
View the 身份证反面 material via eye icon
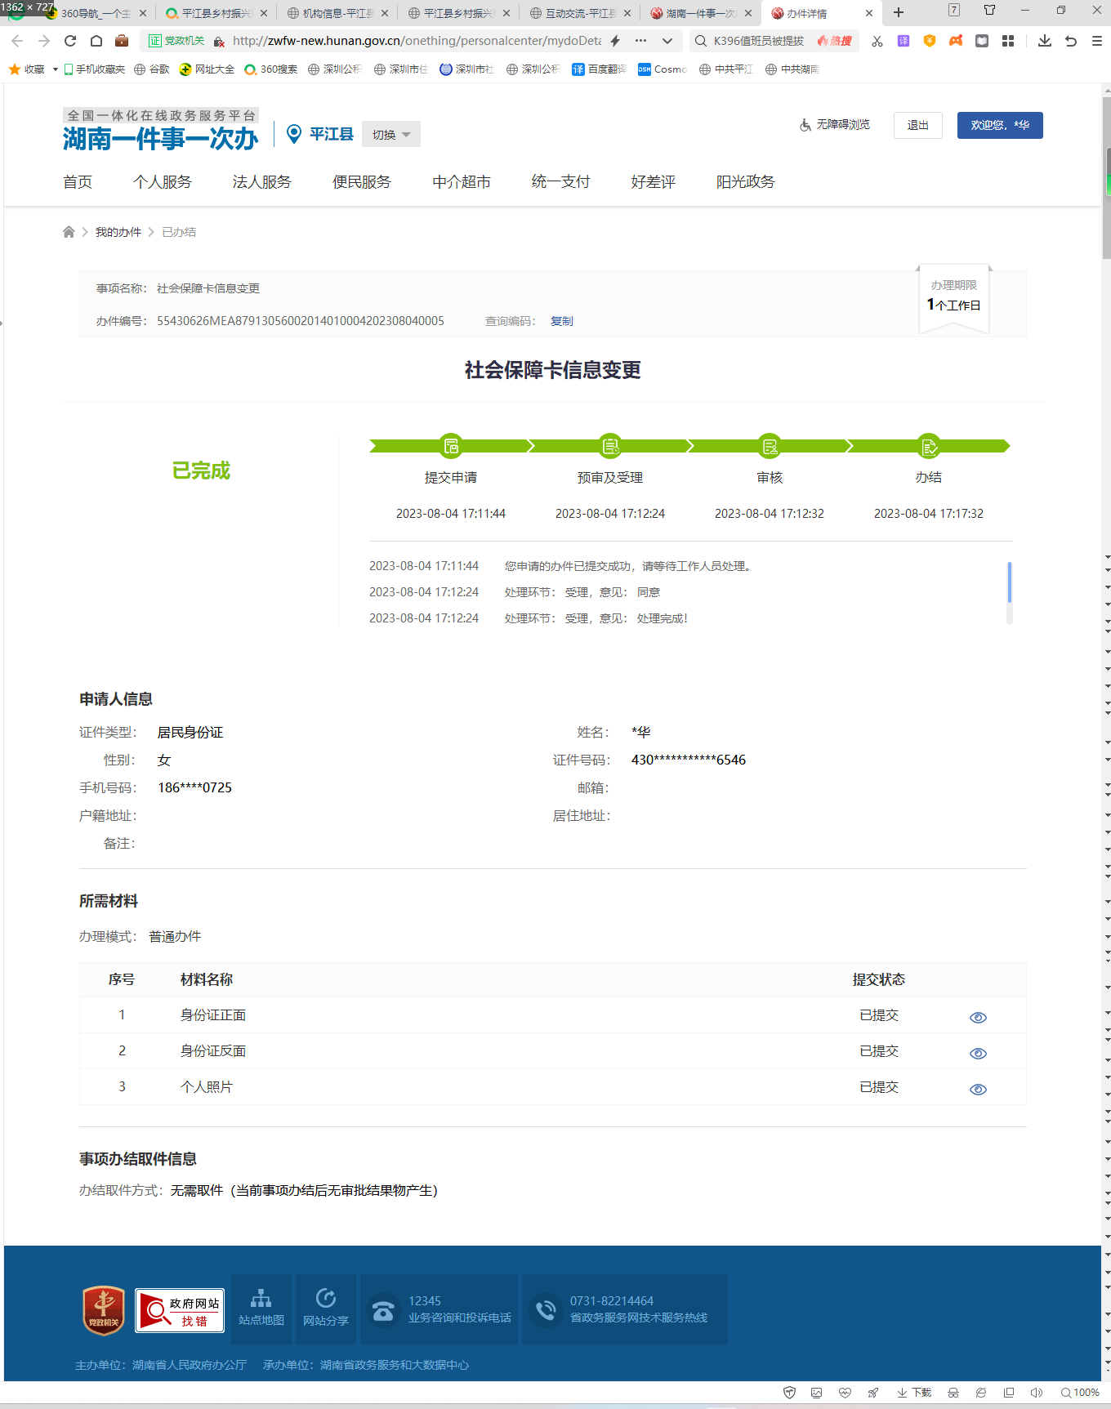tap(978, 1053)
